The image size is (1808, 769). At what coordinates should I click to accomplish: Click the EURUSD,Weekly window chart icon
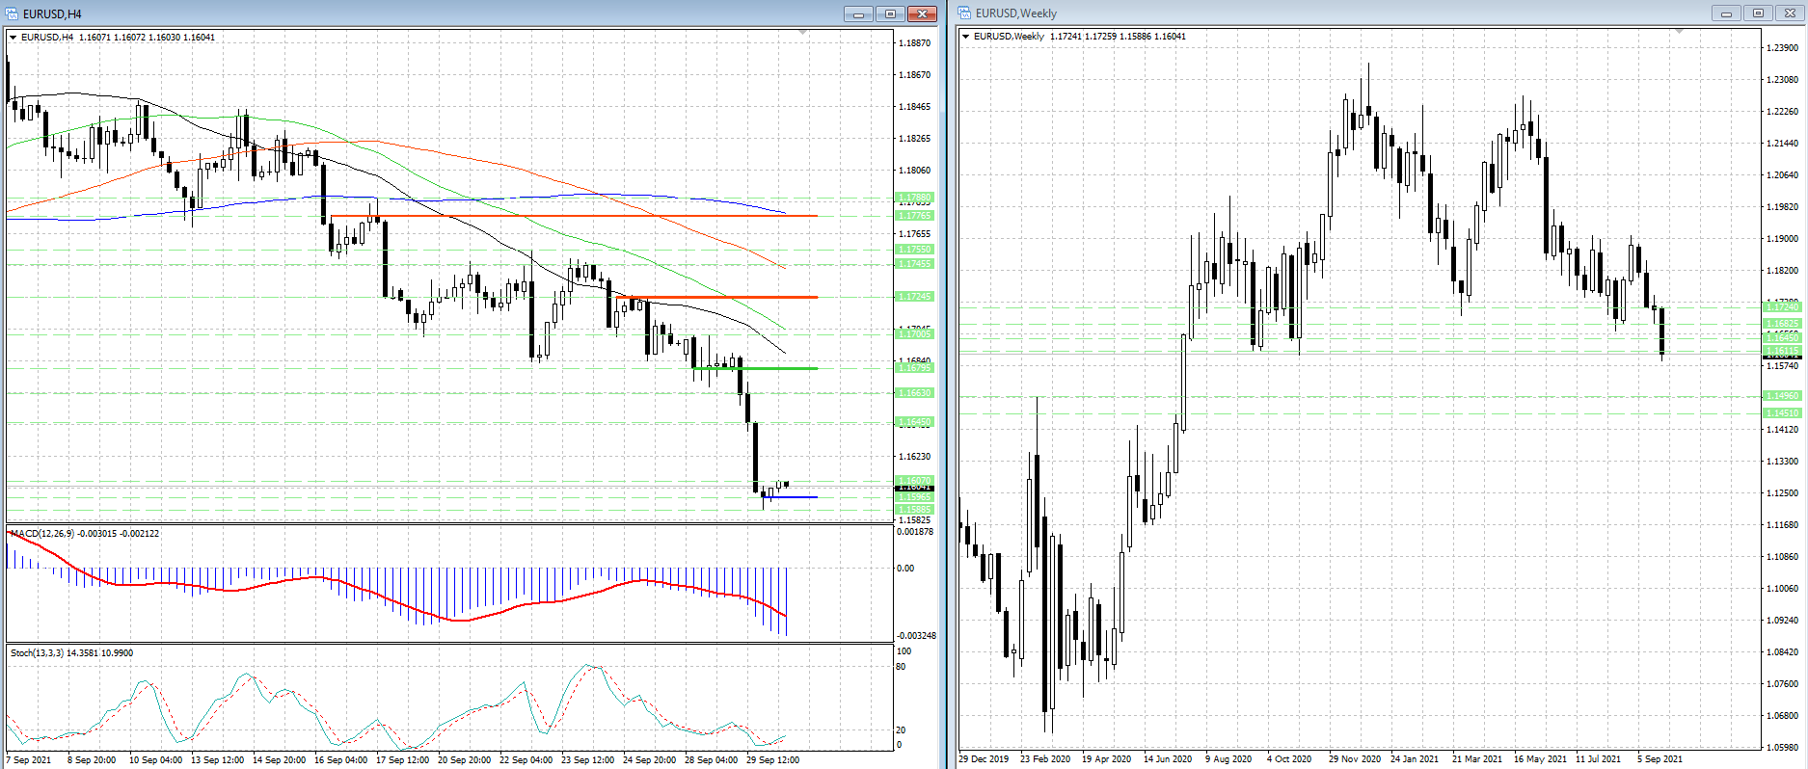(964, 13)
